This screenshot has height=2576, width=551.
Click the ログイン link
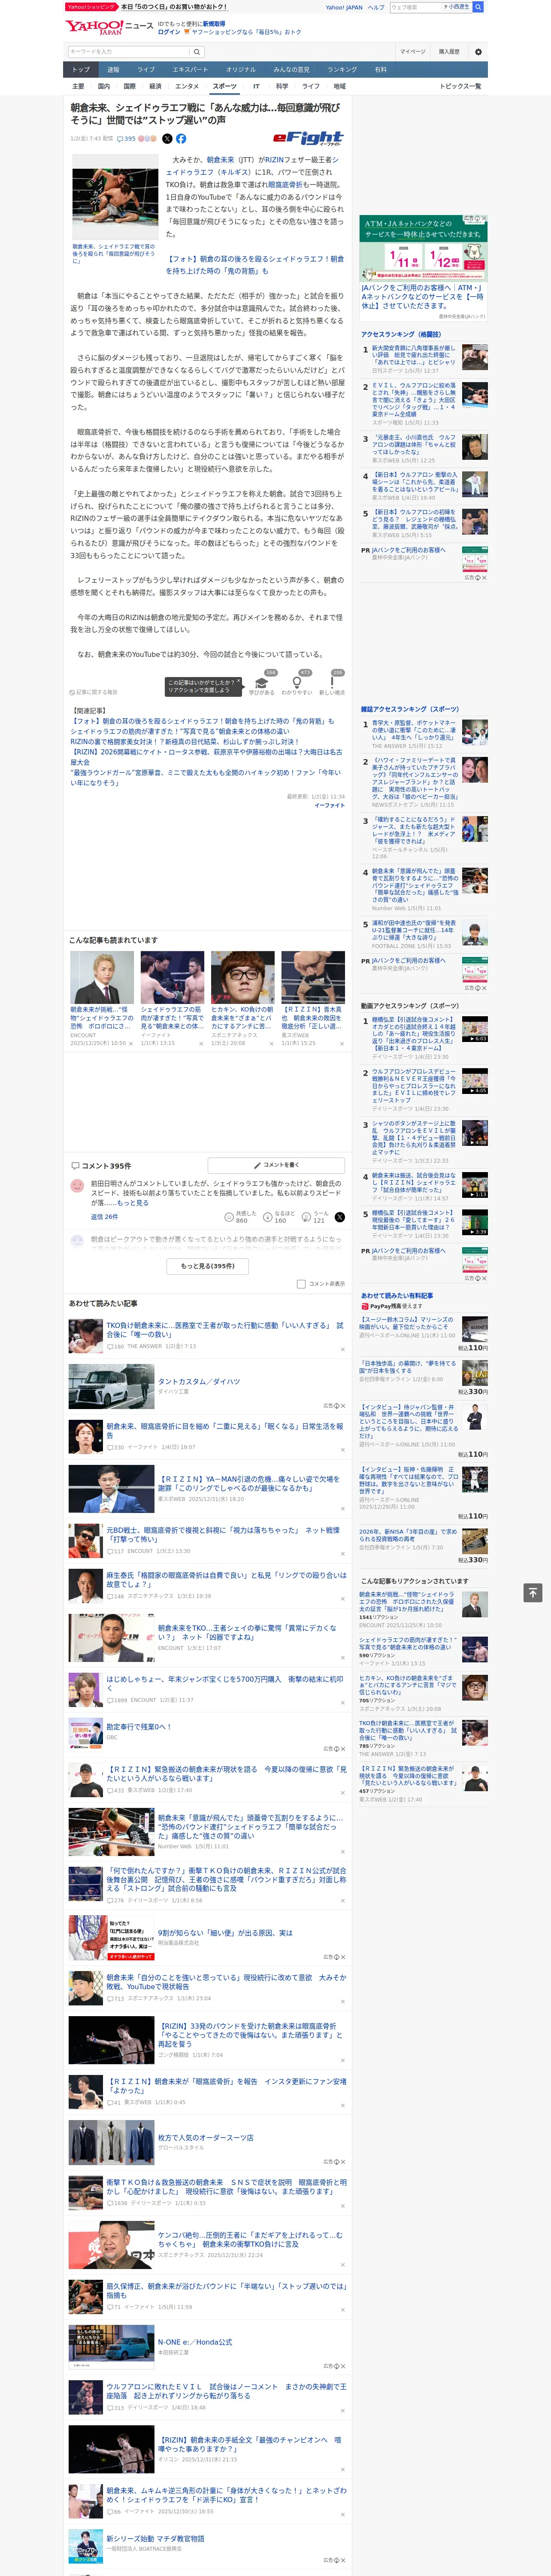point(169,32)
